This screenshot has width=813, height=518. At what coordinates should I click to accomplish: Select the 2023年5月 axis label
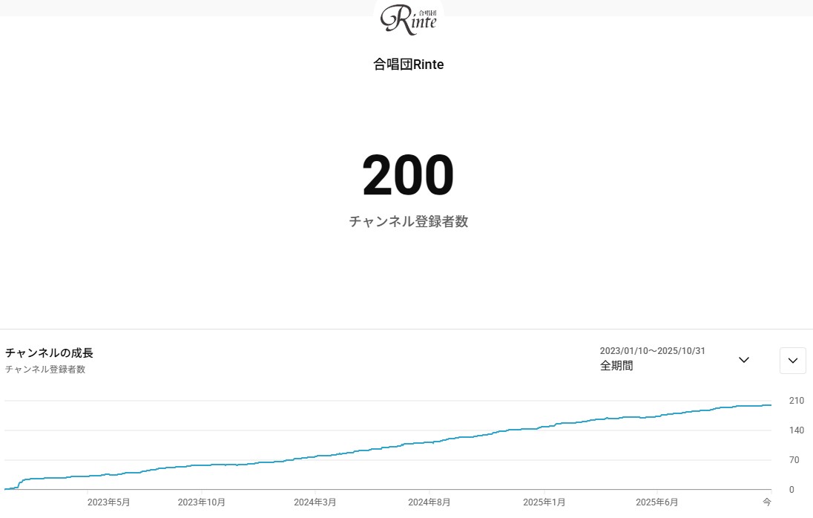point(108,502)
